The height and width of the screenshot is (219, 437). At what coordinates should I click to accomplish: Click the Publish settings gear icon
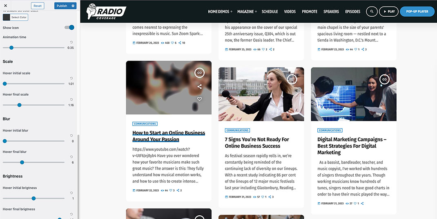coord(73,6)
